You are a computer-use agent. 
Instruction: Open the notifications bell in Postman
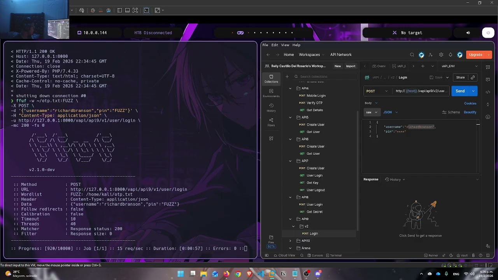point(450,55)
